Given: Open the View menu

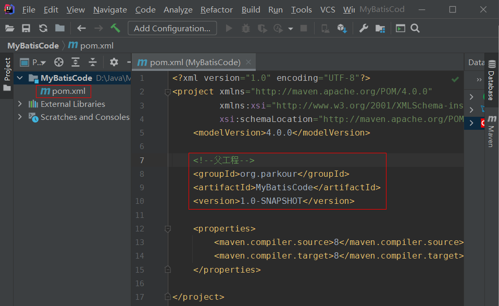Looking at the screenshot, I should (76, 10).
